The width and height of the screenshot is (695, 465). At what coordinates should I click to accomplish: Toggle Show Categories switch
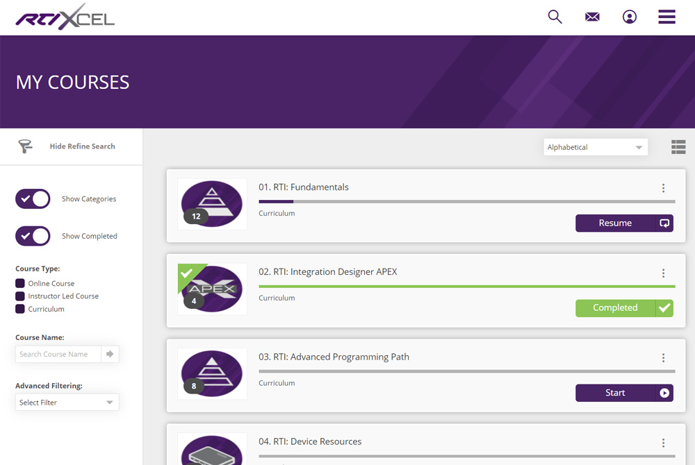33,198
